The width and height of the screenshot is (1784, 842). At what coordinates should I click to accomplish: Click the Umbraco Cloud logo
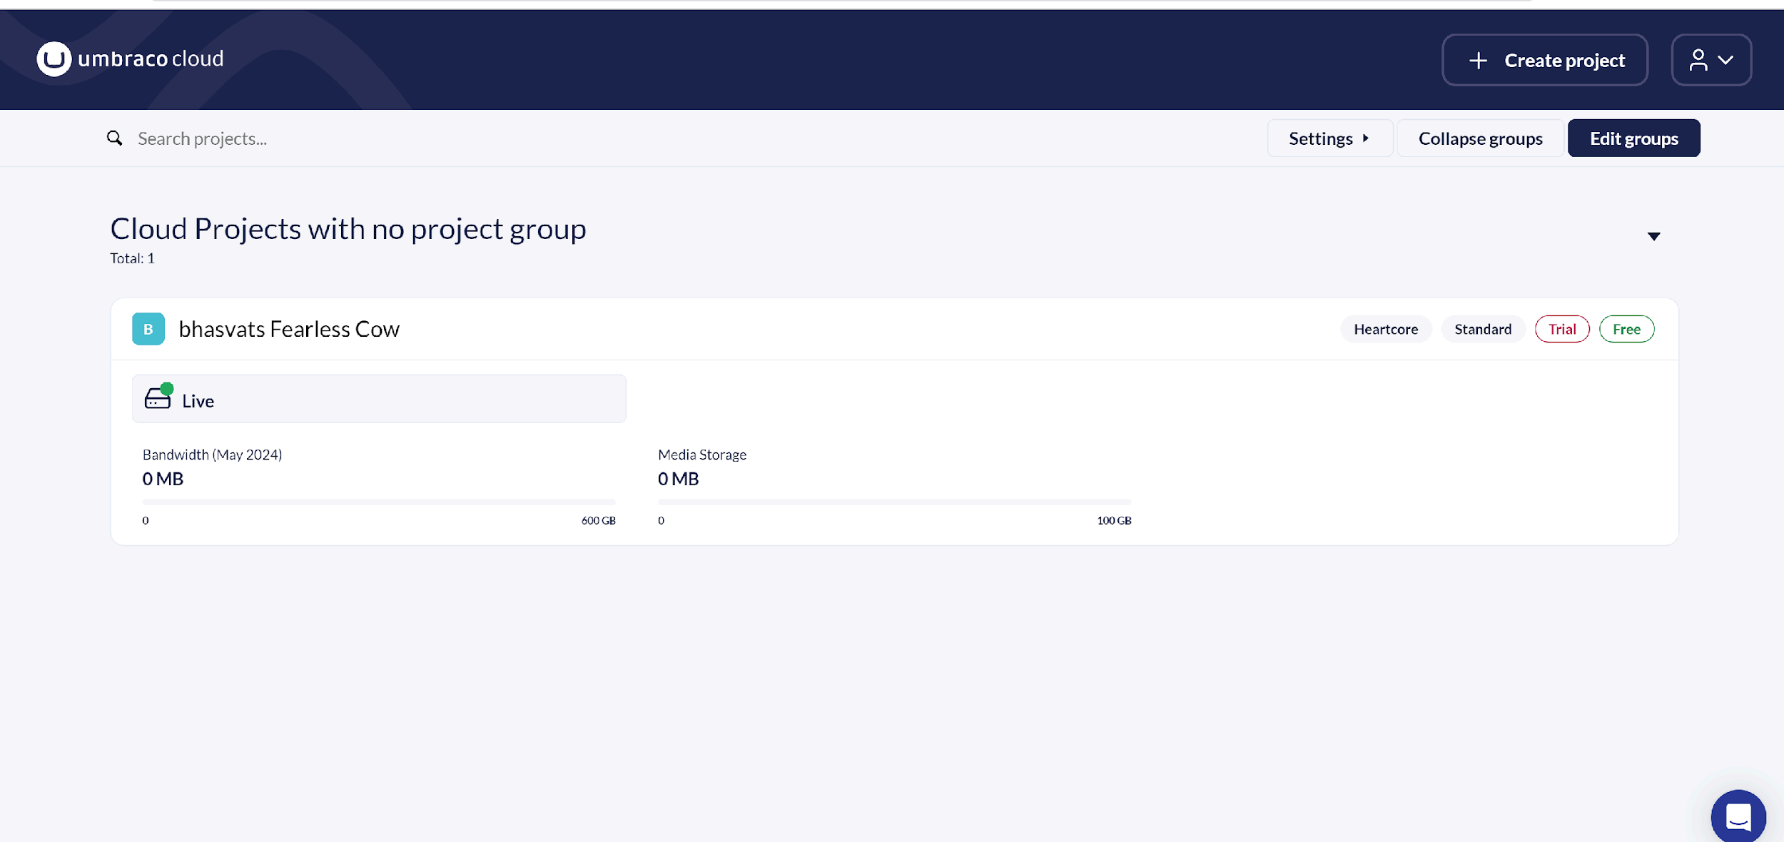[x=130, y=59]
